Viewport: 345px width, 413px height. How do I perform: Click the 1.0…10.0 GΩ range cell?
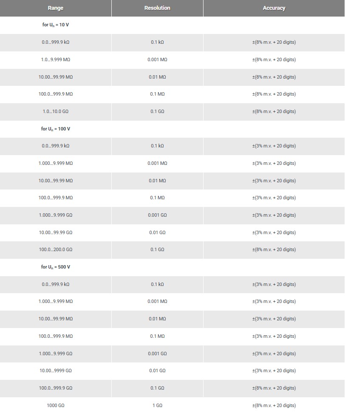click(56, 111)
